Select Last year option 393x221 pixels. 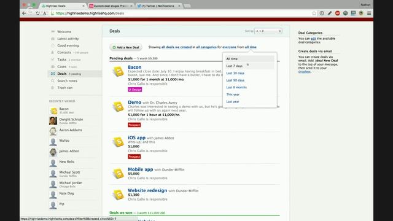[x=233, y=101]
